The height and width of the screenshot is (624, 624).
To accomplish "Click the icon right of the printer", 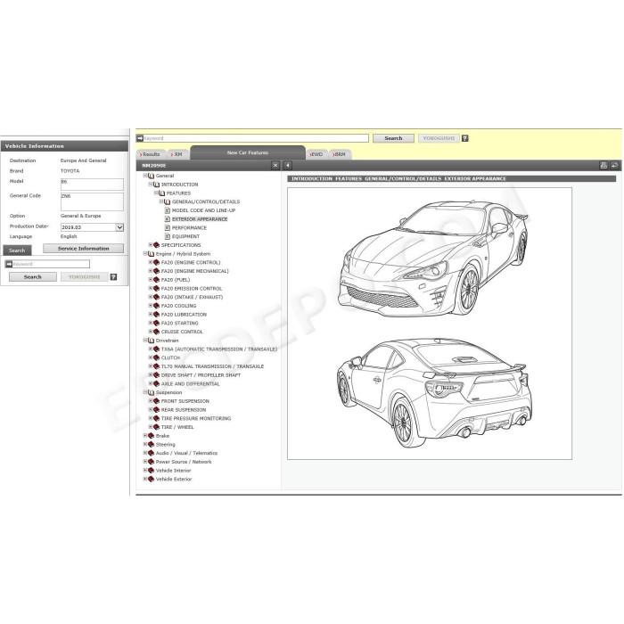I will 614,165.
